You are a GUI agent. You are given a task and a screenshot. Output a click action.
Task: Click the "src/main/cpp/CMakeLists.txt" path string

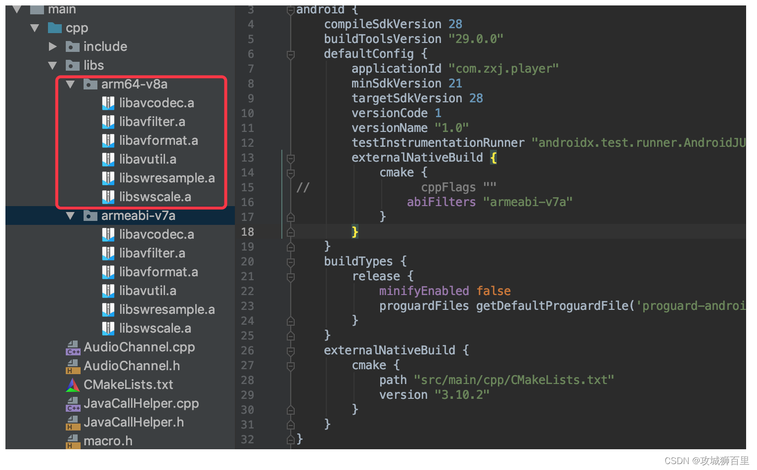point(514,380)
